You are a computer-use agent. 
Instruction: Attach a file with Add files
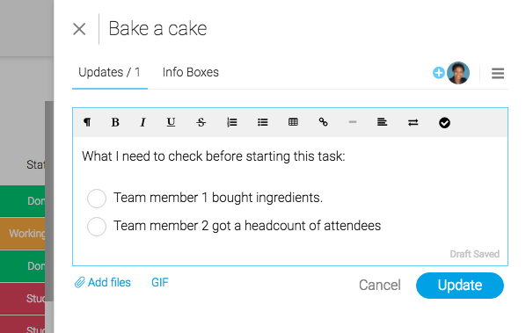coord(103,282)
